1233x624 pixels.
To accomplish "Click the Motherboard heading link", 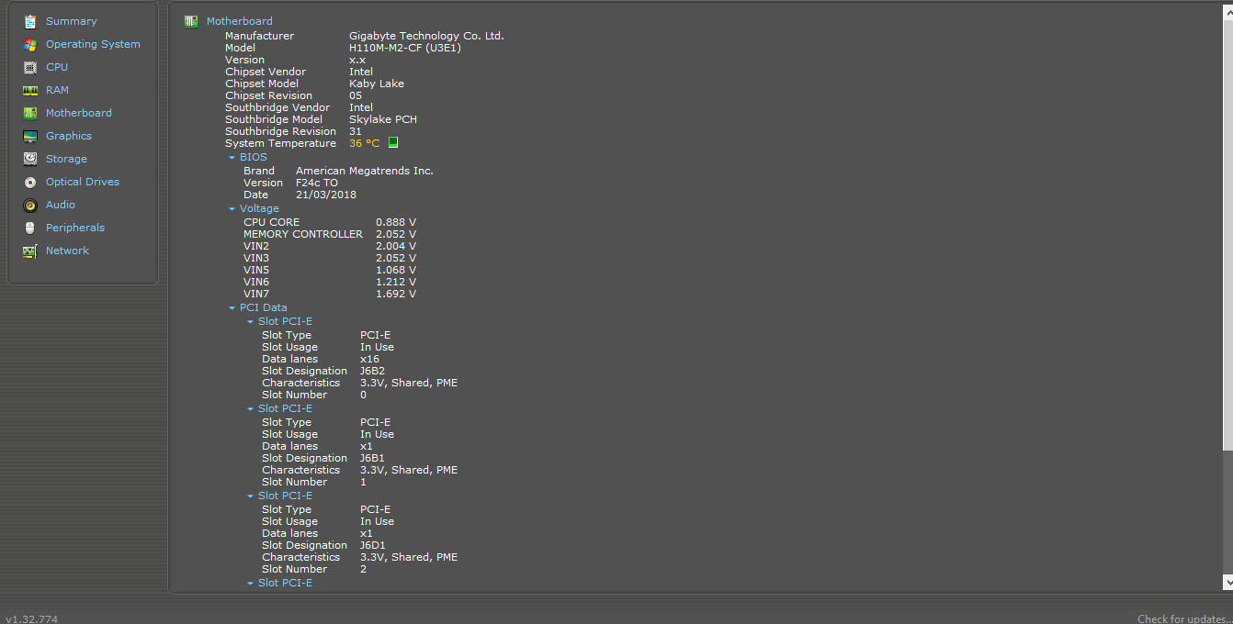I will click(x=239, y=21).
